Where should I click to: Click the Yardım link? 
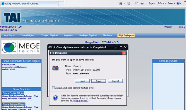pos(168,27)
